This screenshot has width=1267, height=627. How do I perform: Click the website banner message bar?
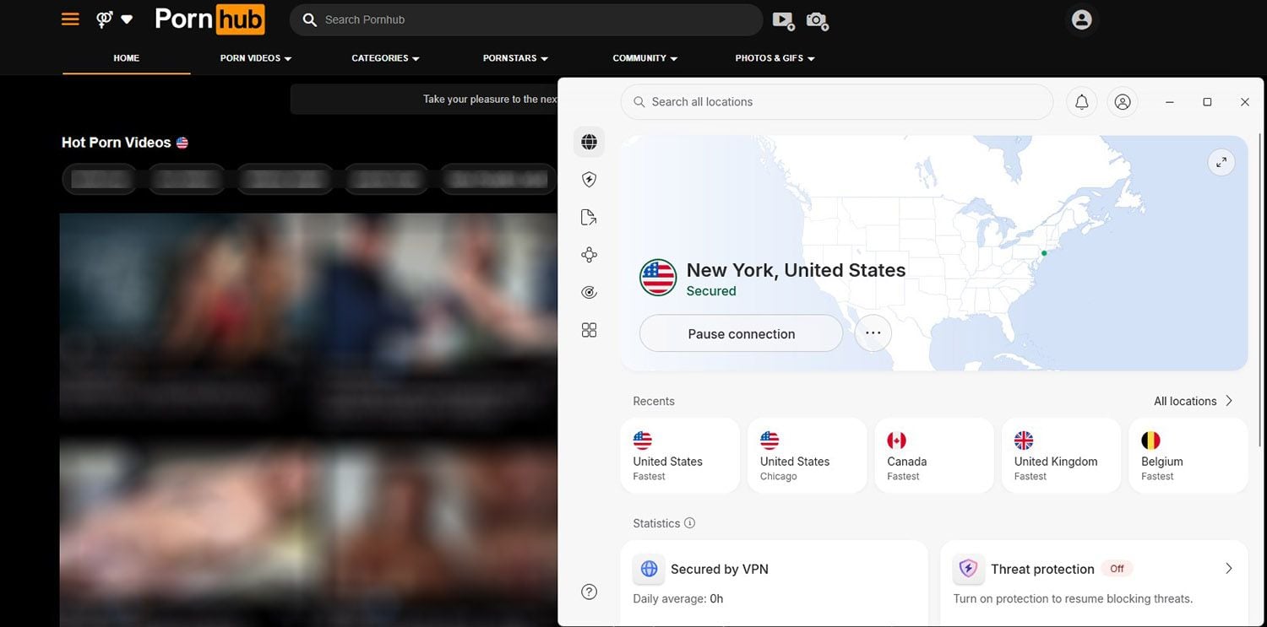(424, 99)
